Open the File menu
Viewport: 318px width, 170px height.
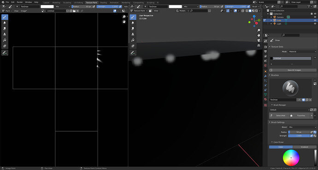point(7,2)
